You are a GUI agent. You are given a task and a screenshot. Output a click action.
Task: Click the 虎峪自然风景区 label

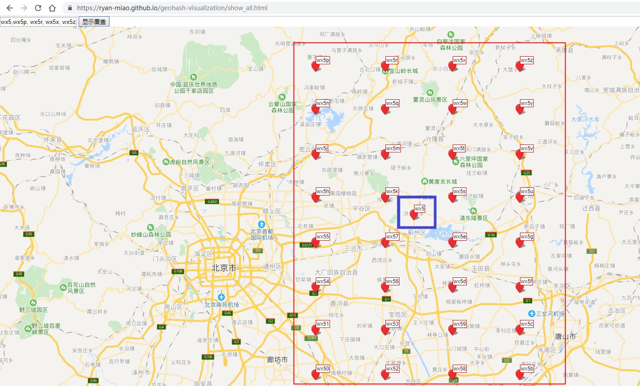point(190,162)
